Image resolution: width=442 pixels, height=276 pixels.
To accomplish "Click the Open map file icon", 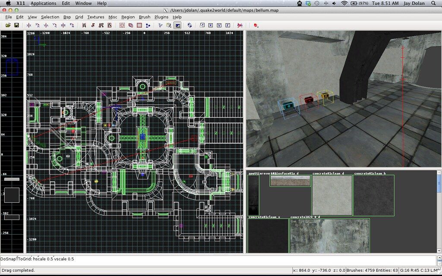I will coord(8,25).
